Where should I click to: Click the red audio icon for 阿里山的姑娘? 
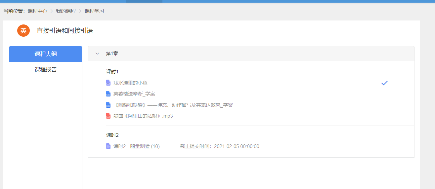(x=108, y=116)
